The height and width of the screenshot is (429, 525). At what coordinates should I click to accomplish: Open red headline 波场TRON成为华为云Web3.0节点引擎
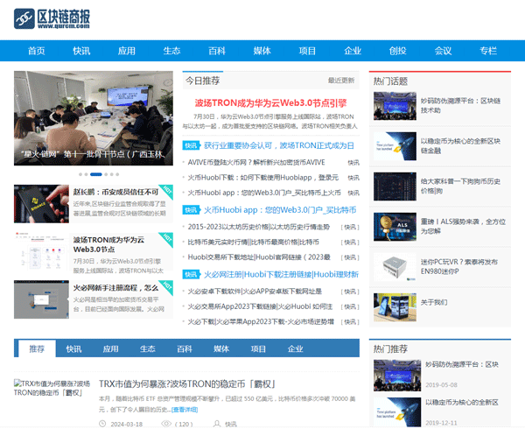(x=270, y=102)
